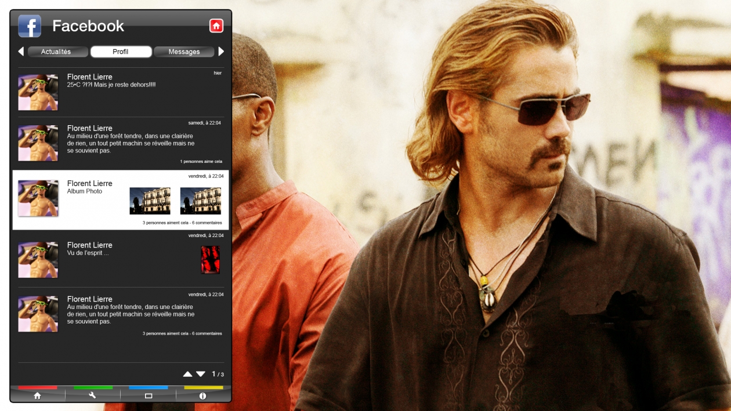
Task: Click the avatar on the 'Vu de l'esprit' post
Action: point(38,260)
